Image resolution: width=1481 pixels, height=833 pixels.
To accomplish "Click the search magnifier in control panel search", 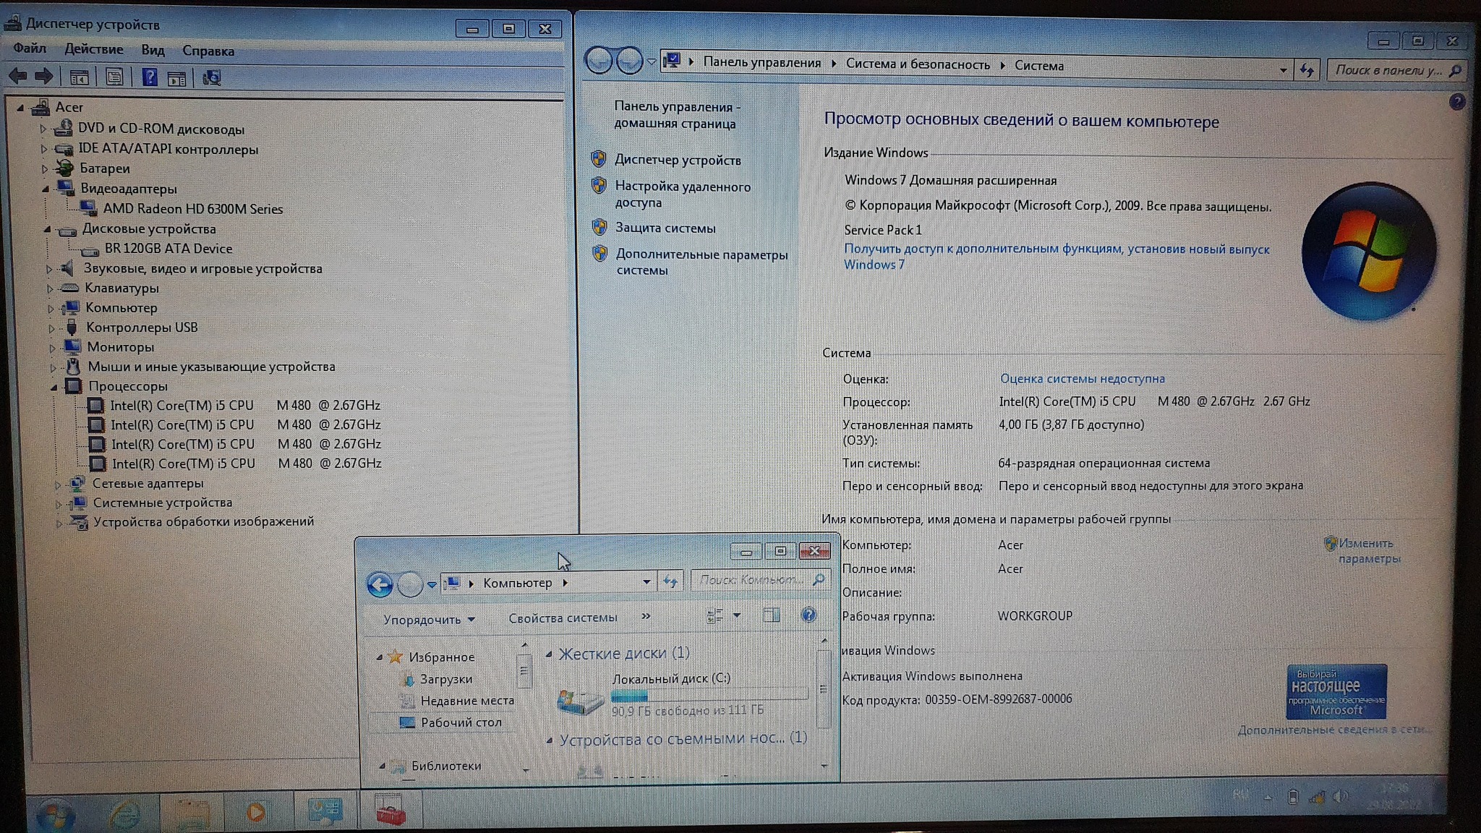I will [x=1456, y=70].
